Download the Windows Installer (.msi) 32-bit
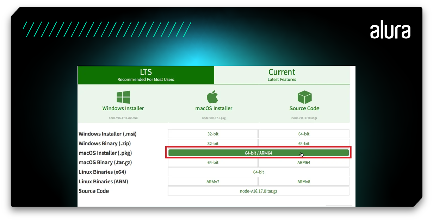 point(213,134)
